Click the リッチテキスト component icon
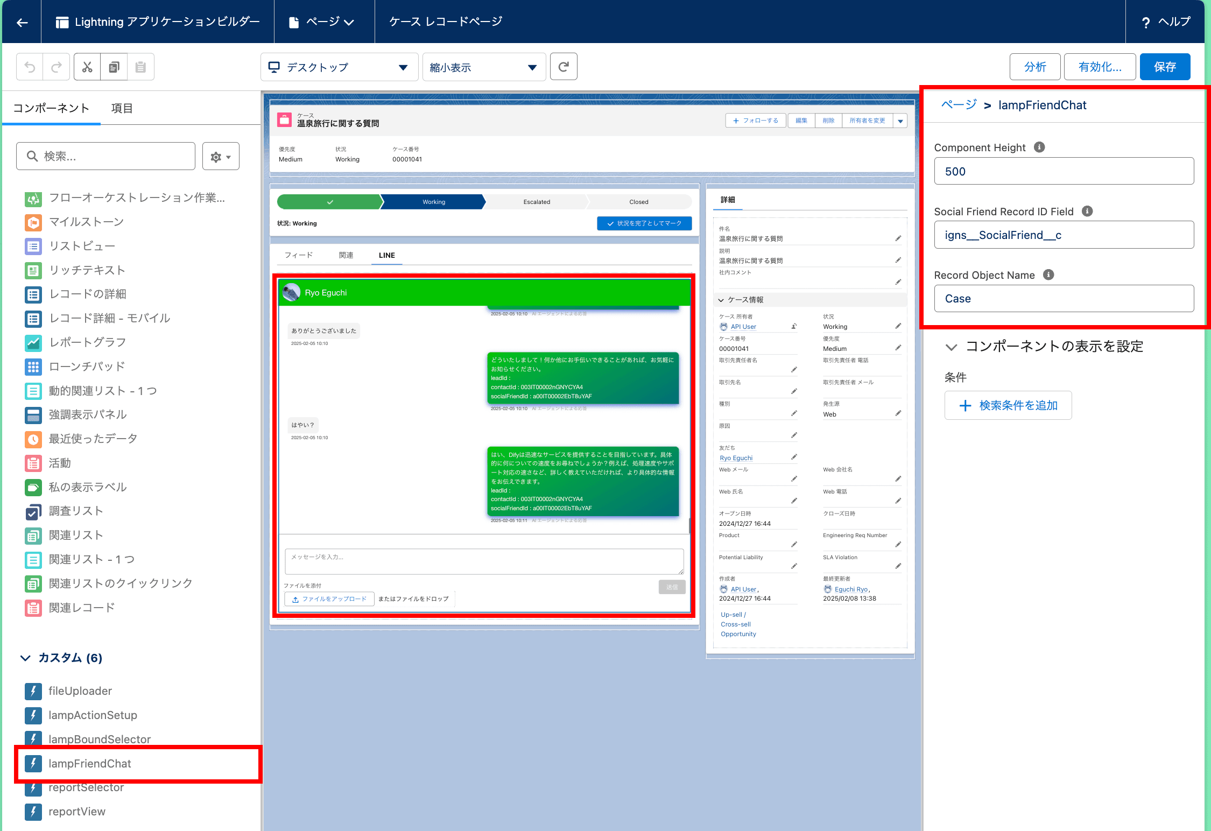Viewport: 1211px width, 831px height. [x=33, y=270]
